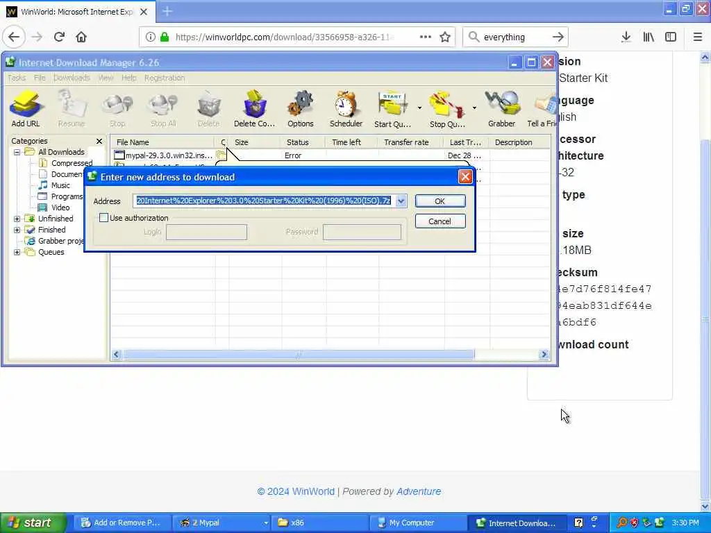Go to the browser Home page
This screenshot has width=711, height=533.
(x=81, y=37)
